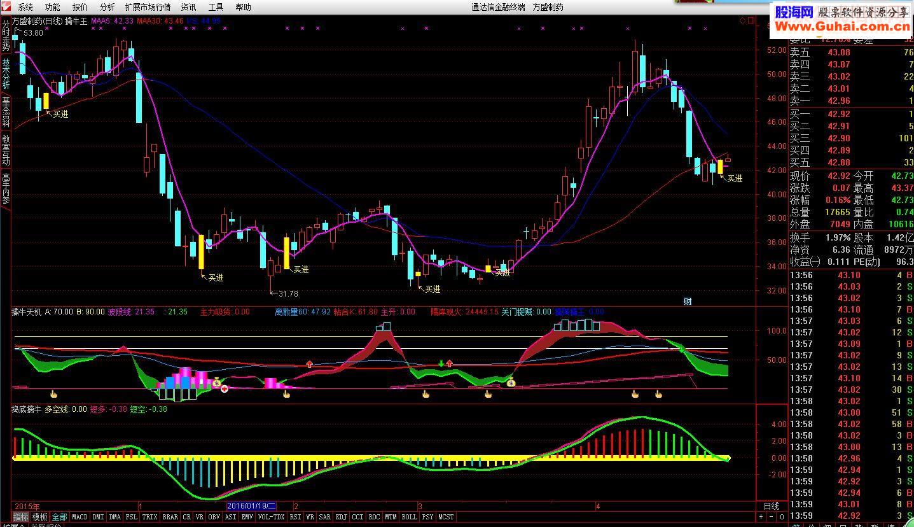Screen dimensions: 914x527
Task: Apply the RSI indicator
Action: [x=296, y=517]
